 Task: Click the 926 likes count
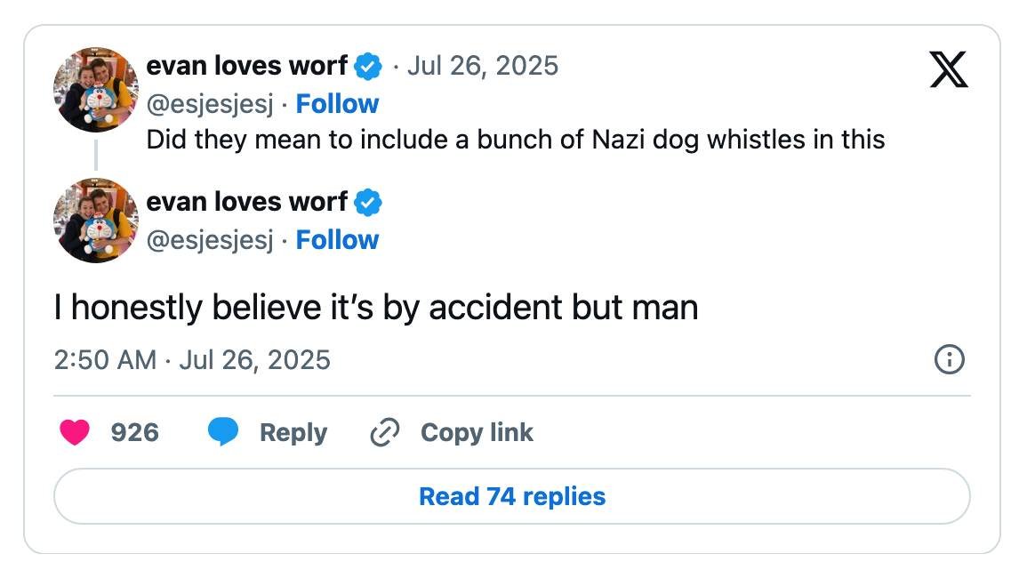(x=135, y=433)
